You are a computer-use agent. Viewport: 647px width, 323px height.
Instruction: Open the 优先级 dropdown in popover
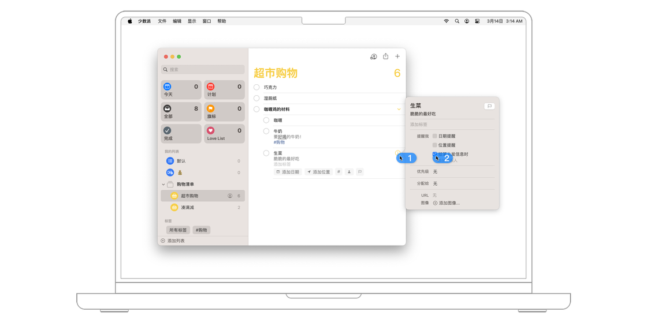(435, 171)
